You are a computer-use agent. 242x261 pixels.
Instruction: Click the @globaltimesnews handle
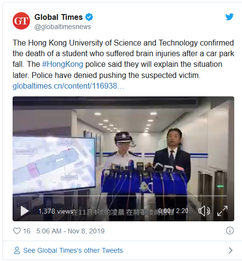click(x=62, y=27)
